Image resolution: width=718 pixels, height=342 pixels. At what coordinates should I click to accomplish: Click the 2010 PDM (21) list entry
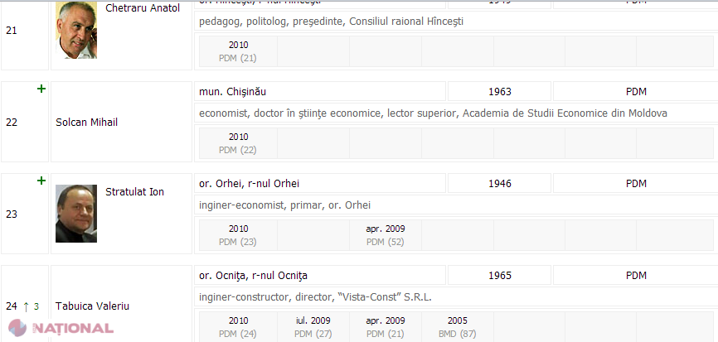pos(238,51)
